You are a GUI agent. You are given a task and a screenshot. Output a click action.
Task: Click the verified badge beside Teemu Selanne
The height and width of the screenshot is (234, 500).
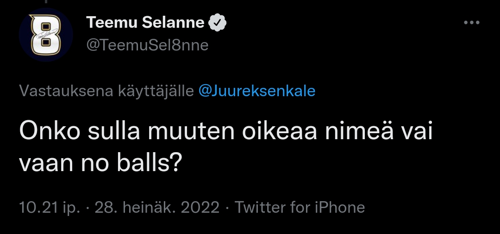(219, 22)
